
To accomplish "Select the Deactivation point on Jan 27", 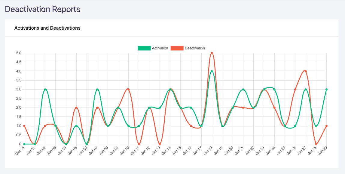I will [306, 71].
